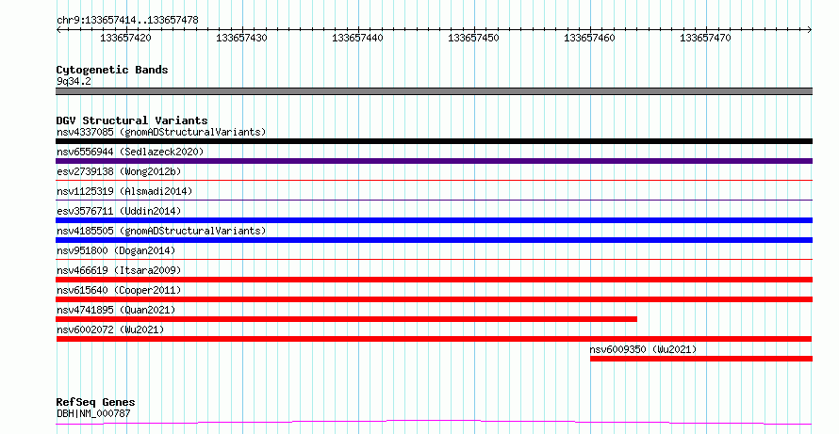
Task: Click ruler position 133657460
Action: (x=589, y=38)
